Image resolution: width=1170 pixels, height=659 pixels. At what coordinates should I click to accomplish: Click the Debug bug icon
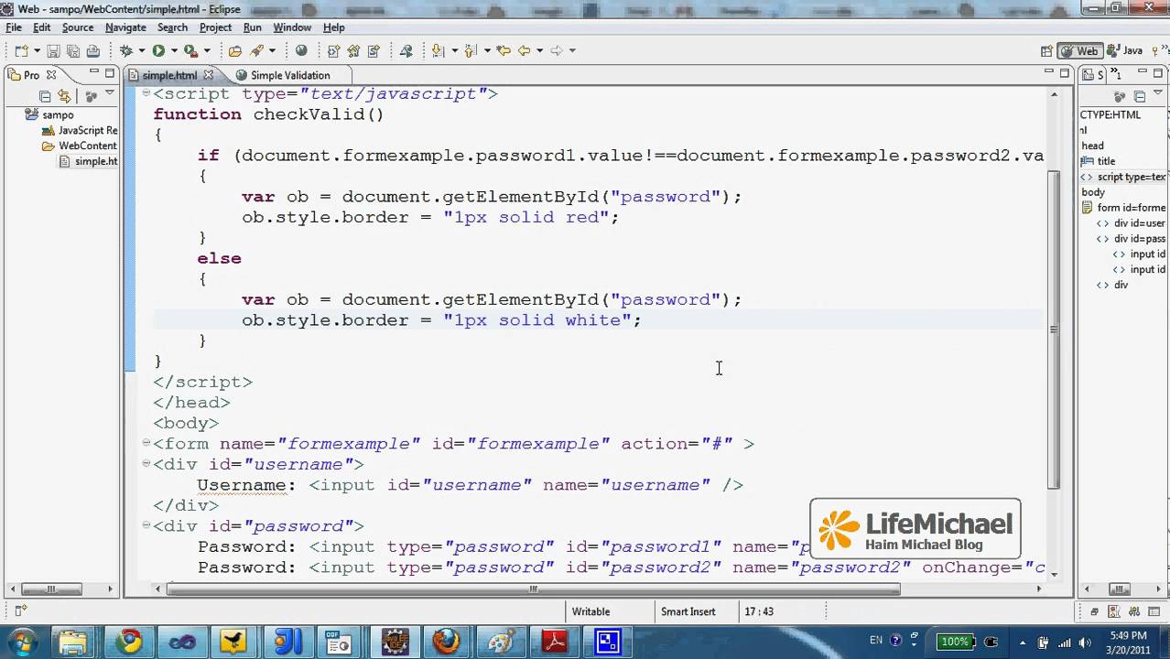[126, 51]
